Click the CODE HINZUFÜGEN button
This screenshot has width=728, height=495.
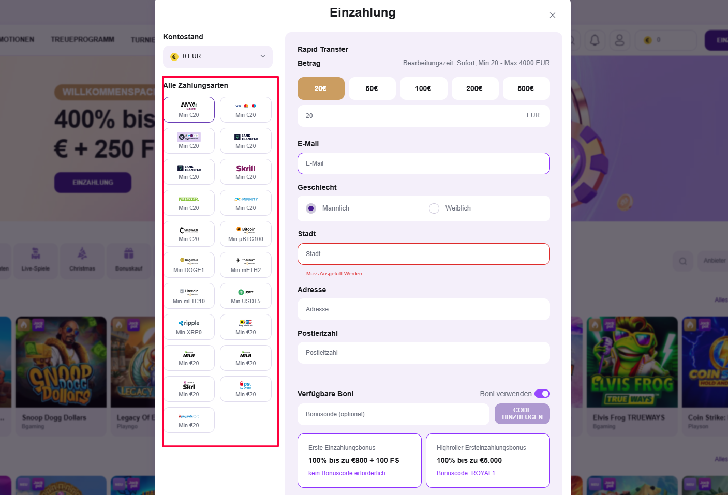pyautogui.click(x=522, y=414)
